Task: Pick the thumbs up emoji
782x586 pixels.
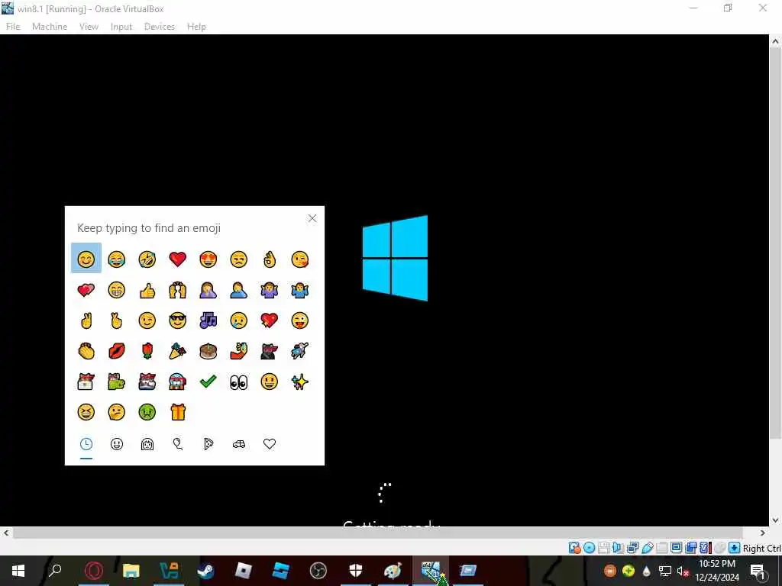Action: coord(147,289)
